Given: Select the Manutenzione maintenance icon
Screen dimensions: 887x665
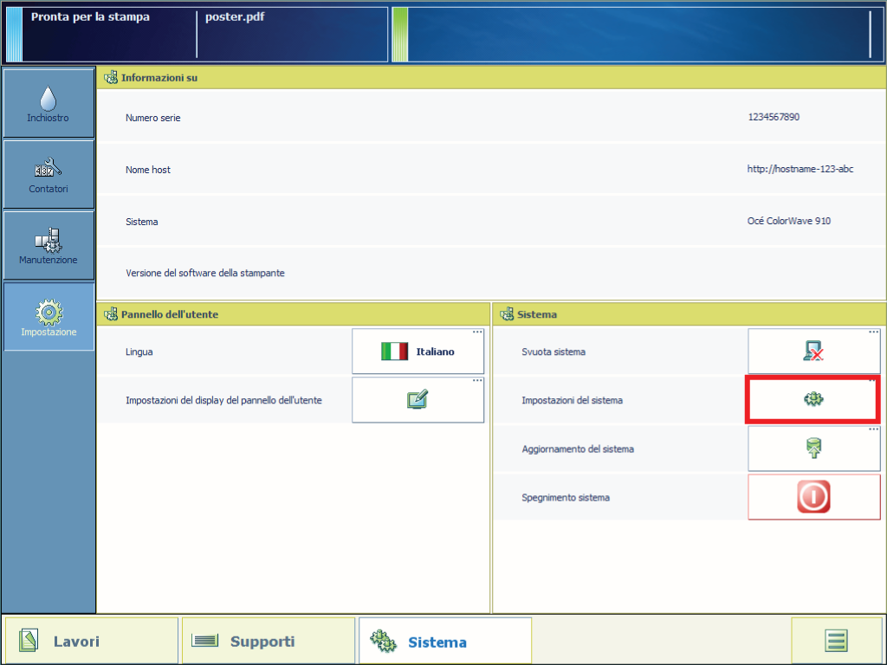Looking at the screenshot, I should point(49,245).
